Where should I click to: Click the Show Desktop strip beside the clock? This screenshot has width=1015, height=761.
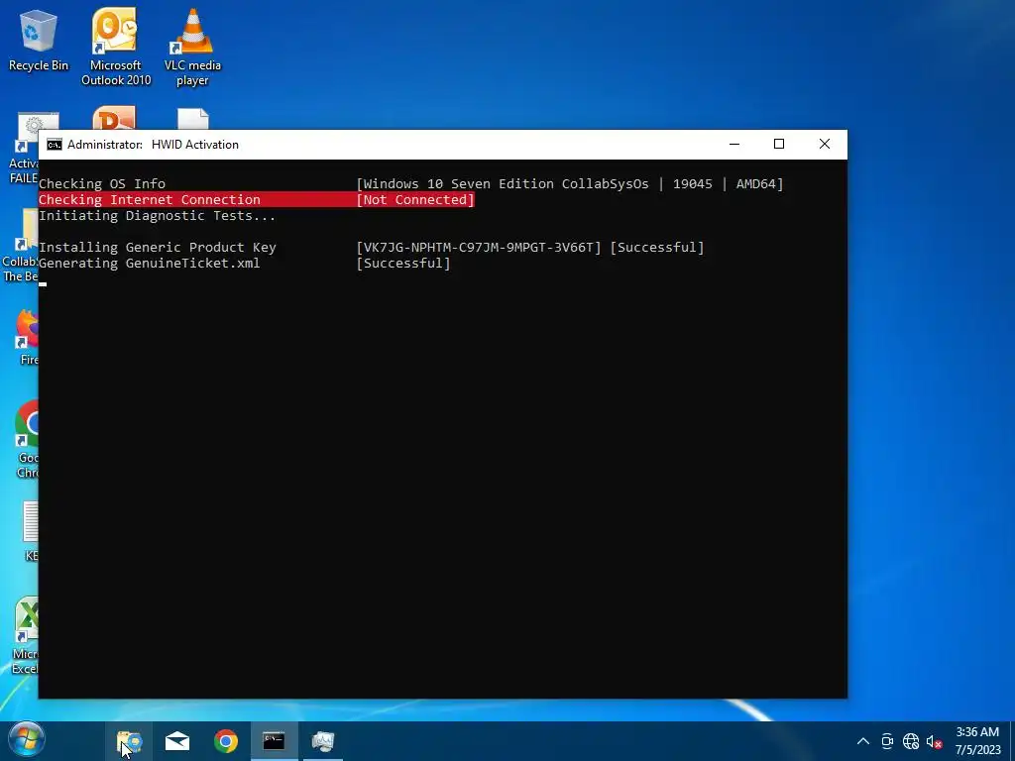(x=1012, y=741)
